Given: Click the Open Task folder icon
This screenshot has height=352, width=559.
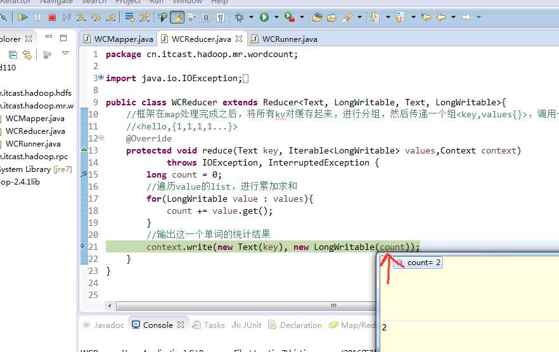Looking at the screenshot, I should pyautogui.click(x=331, y=17).
